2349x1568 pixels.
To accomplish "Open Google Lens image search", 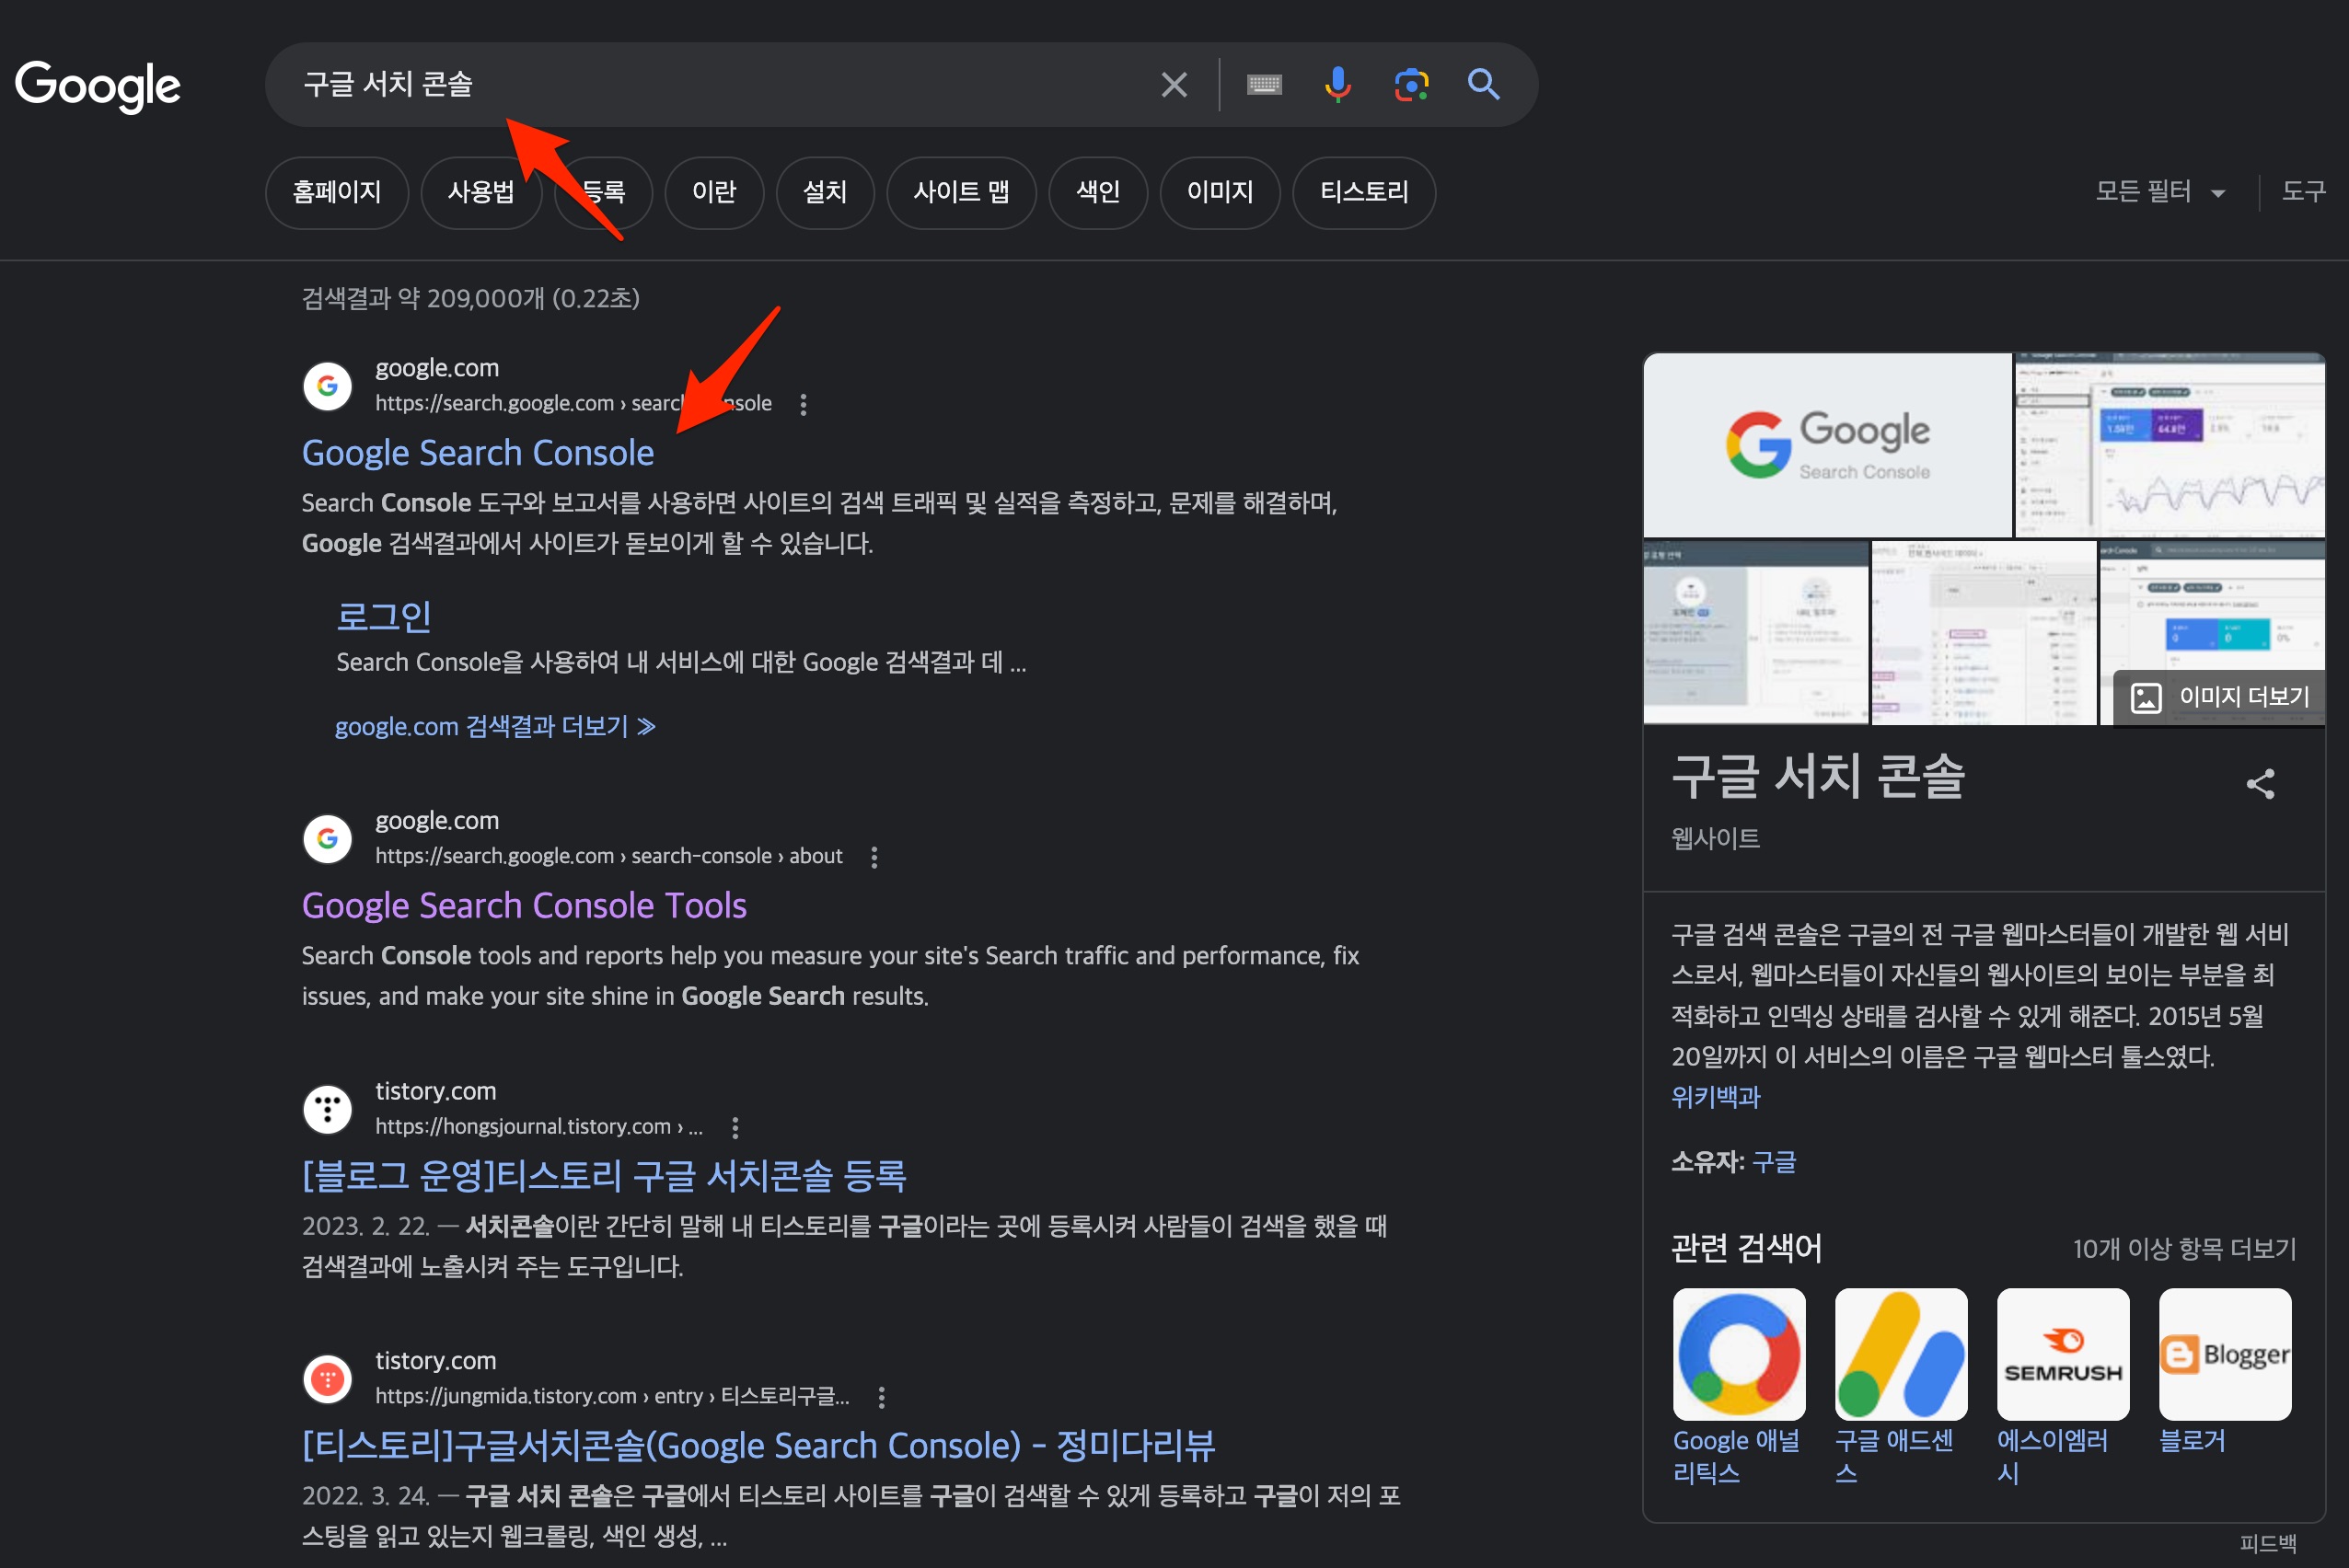I will point(1411,85).
